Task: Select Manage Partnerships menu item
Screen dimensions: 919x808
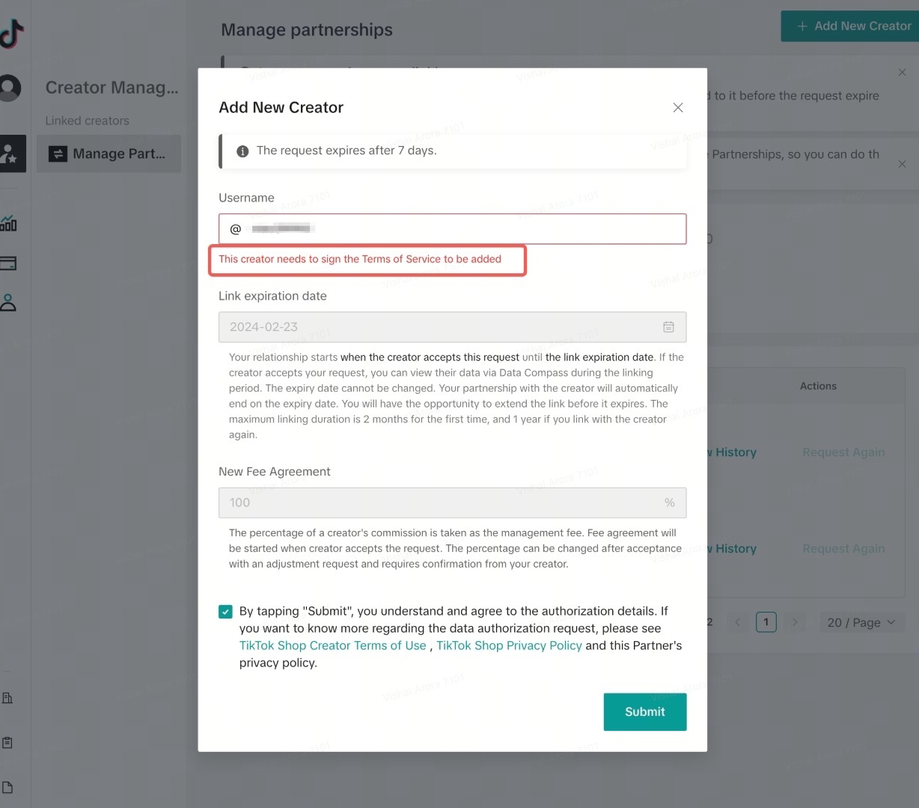Action: [109, 154]
